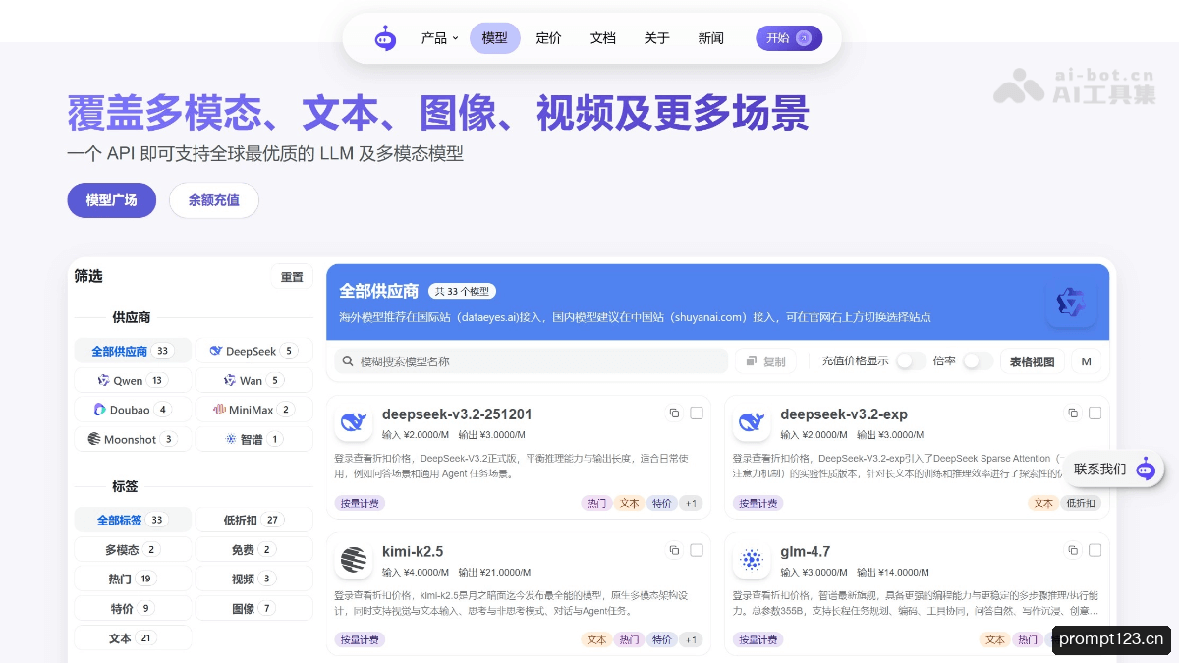Open the 文档 nav item
1179x663 pixels.
tap(603, 38)
